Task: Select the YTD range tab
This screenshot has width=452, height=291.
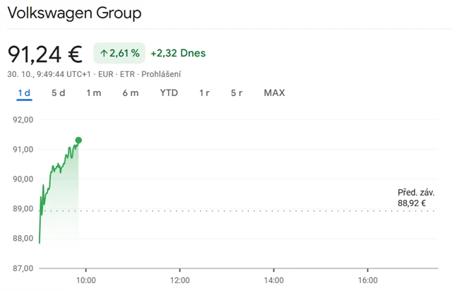Action: [169, 93]
